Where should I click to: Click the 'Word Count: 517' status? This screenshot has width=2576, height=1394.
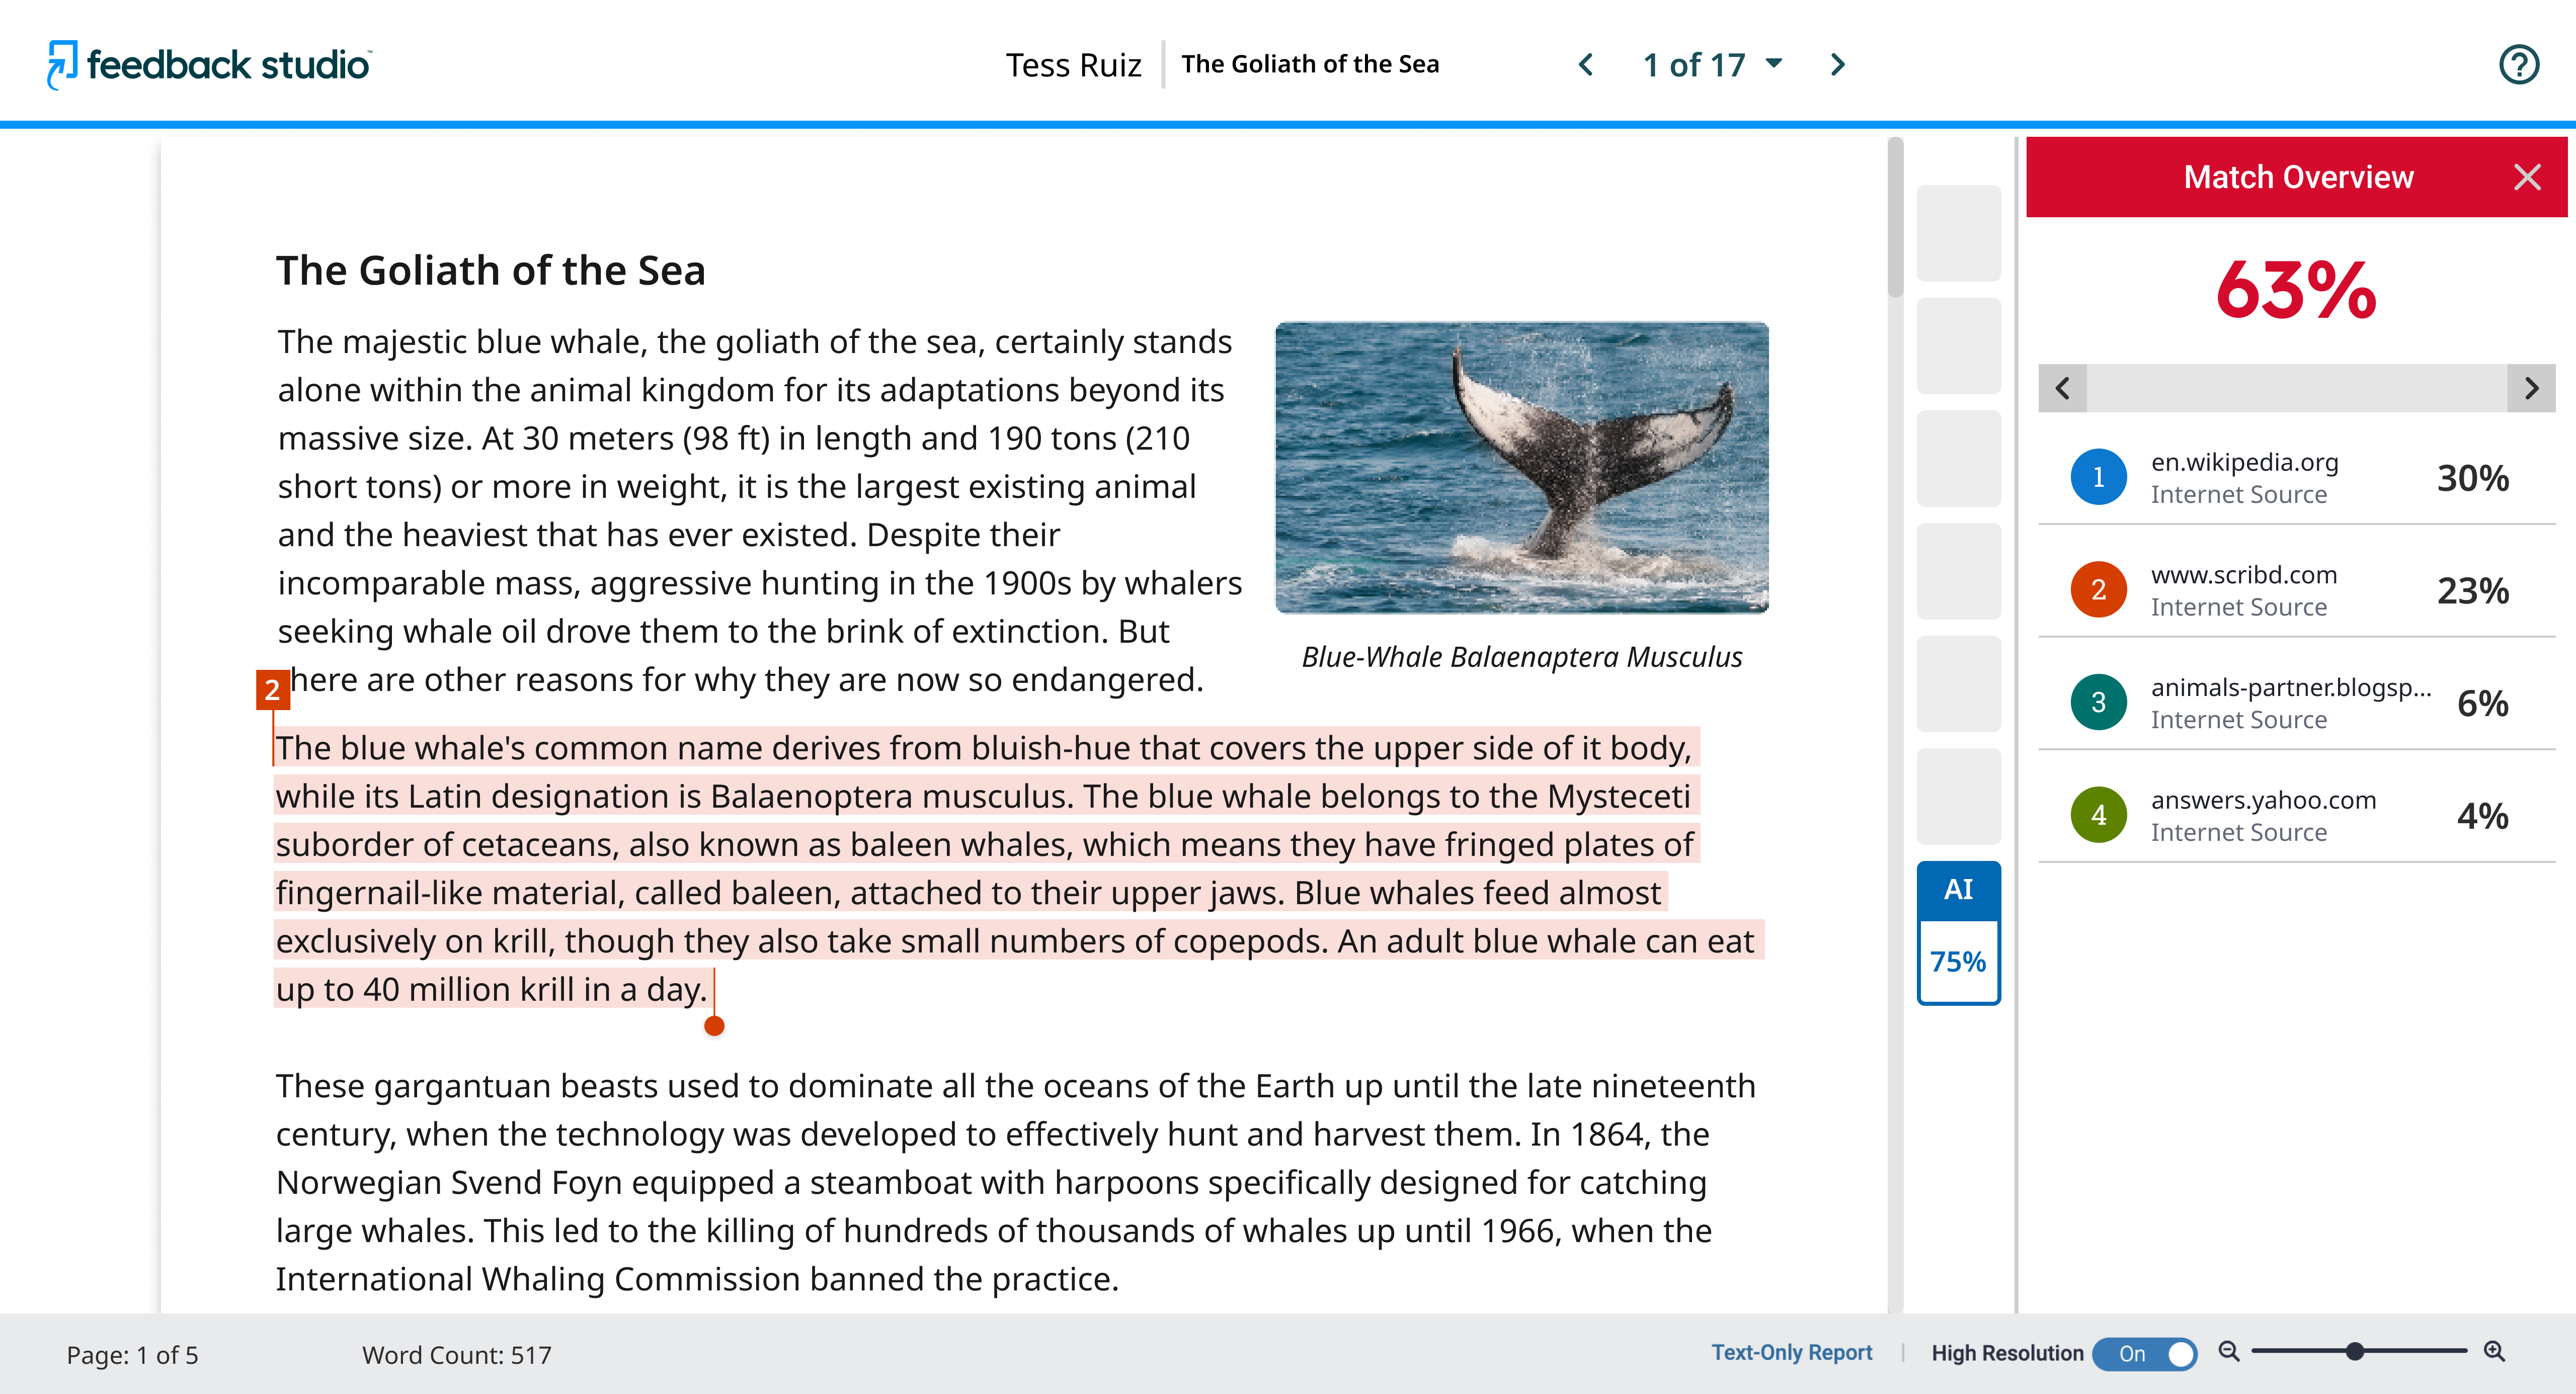456,1355
